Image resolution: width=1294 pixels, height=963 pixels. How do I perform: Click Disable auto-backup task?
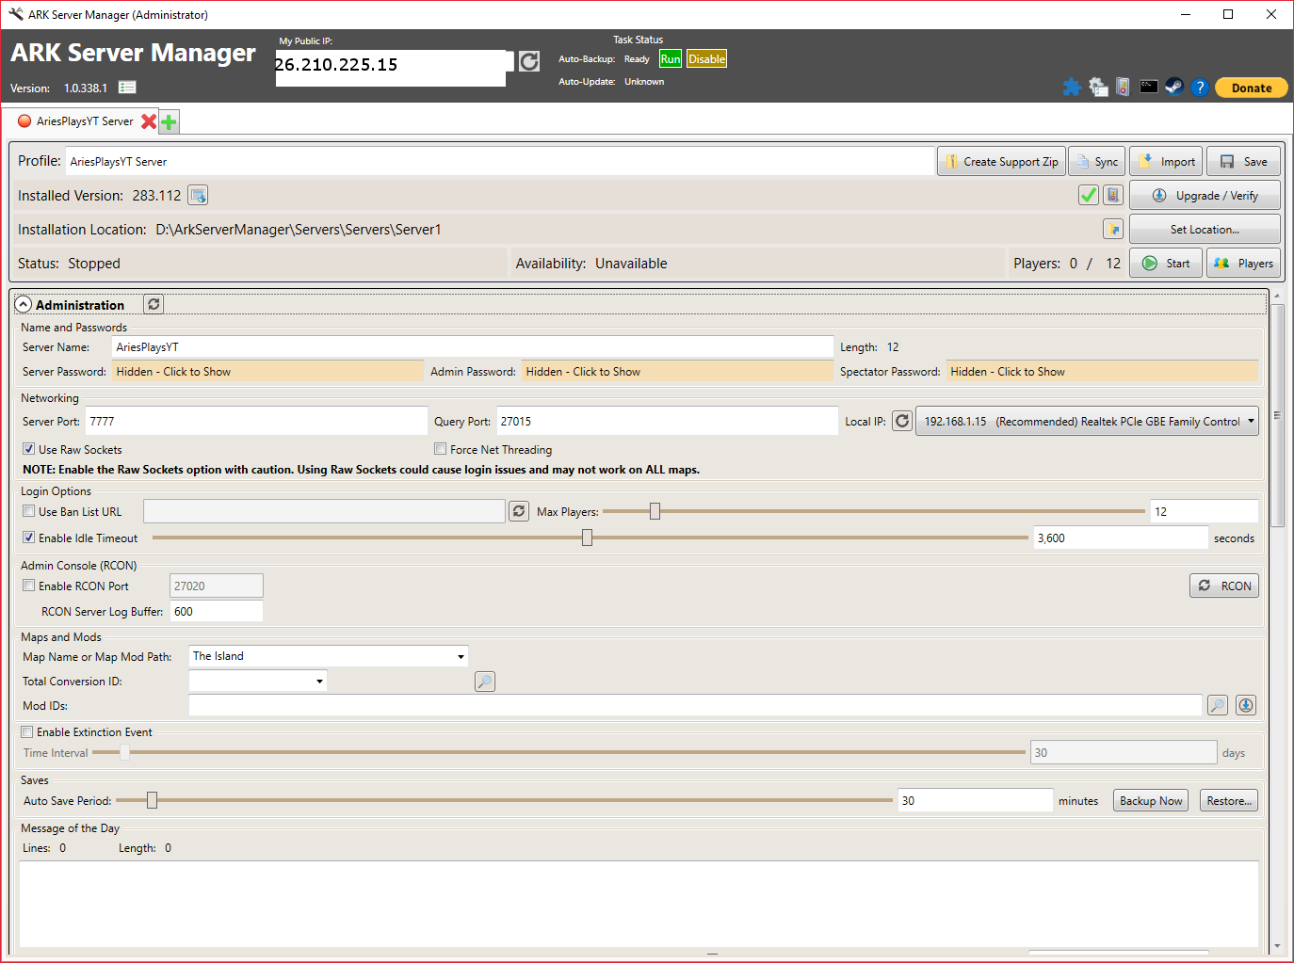[x=706, y=59]
